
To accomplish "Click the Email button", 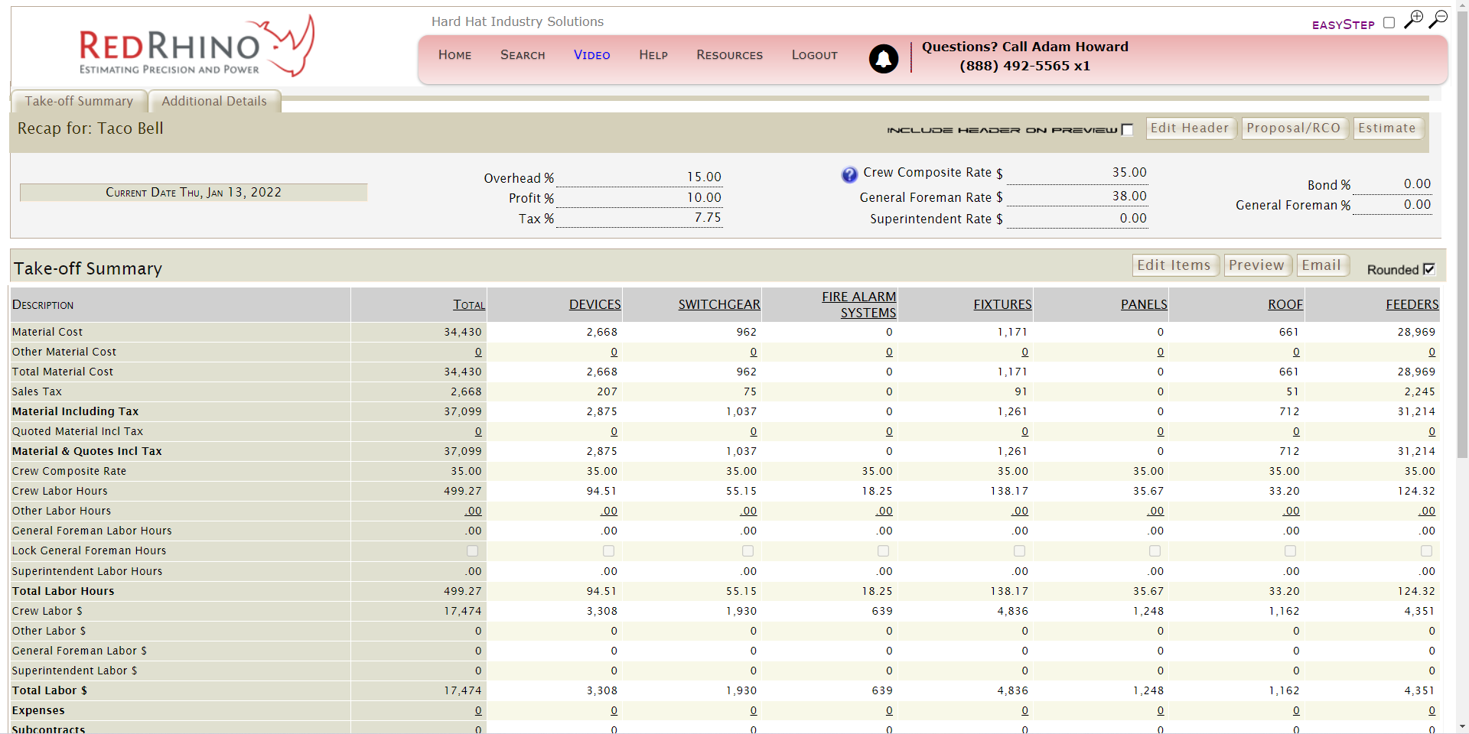I will point(1321,265).
